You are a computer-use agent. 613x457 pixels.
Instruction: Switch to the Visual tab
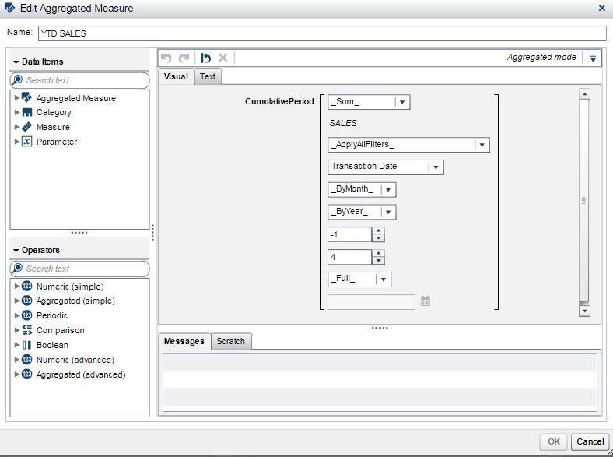point(176,76)
